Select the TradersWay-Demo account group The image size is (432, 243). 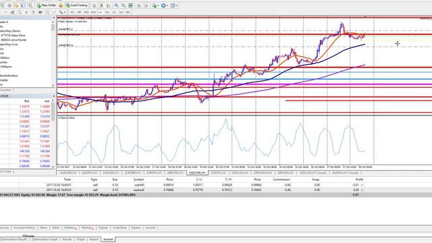tap(10, 31)
